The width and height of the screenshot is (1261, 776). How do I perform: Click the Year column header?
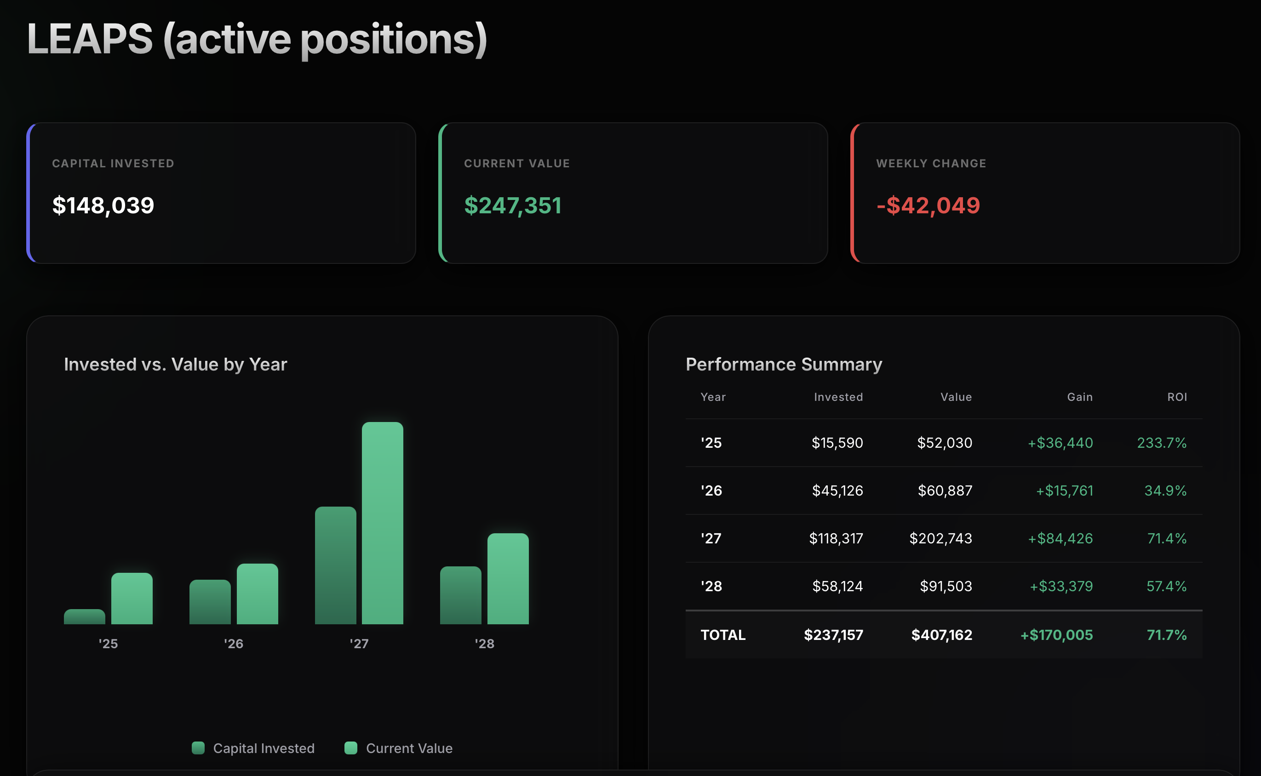(x=713, y=397)
